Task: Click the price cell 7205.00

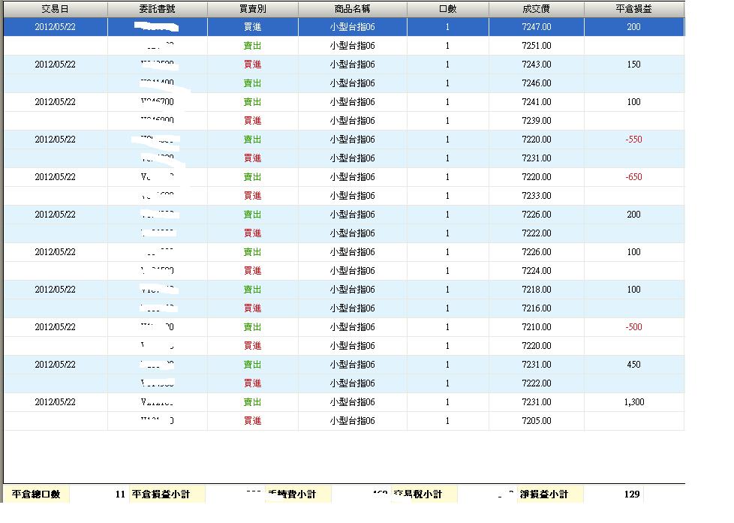Action: click(x=537, y=421)
